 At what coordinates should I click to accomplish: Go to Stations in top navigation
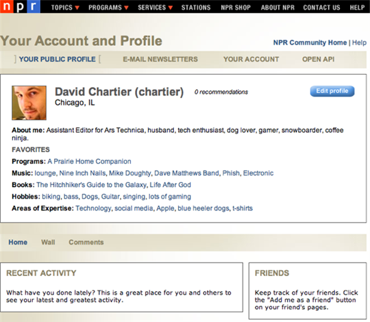pos(196,8)
